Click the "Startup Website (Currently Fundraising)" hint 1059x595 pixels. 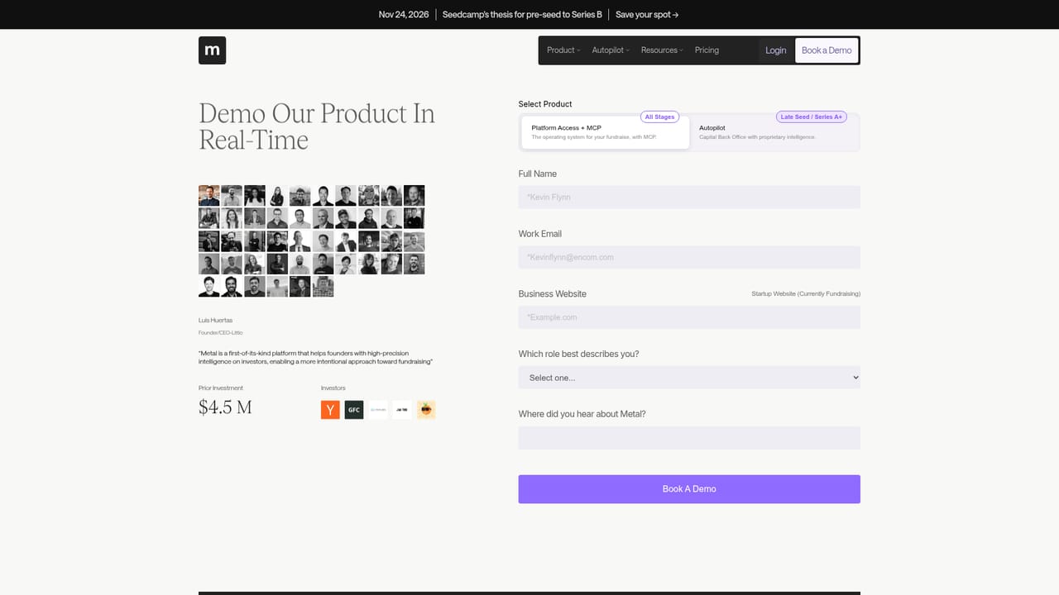(x=806, y=294)
